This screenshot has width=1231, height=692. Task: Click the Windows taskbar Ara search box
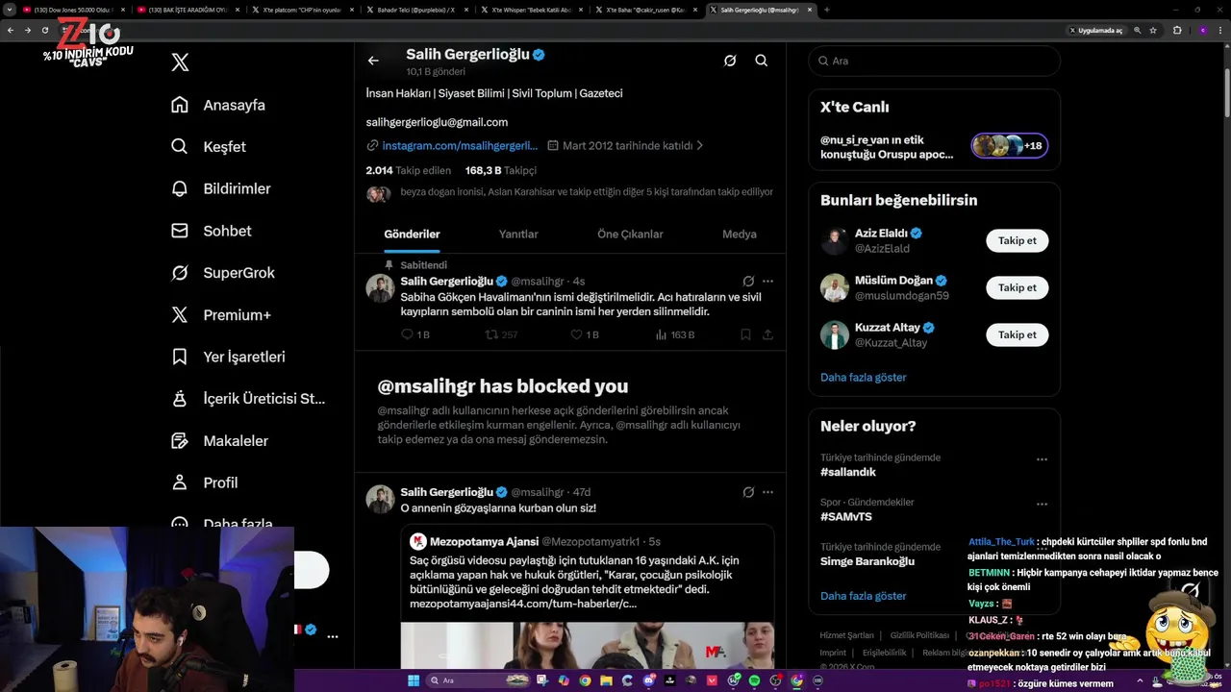[x=478, y=680]
